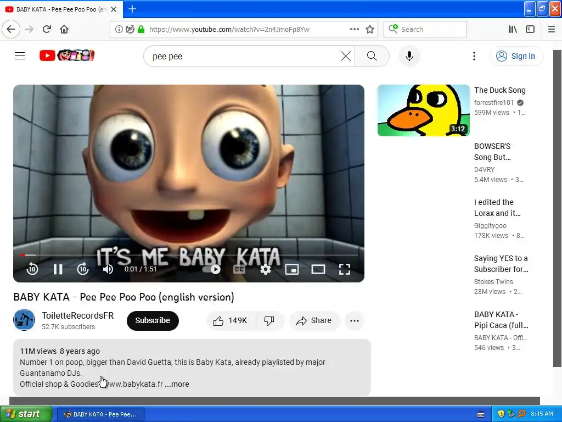Open 'I edited the Lorax and it...' video
This screenshot has height=422, width=562.
pyautogui.click(x=497, y=207)
